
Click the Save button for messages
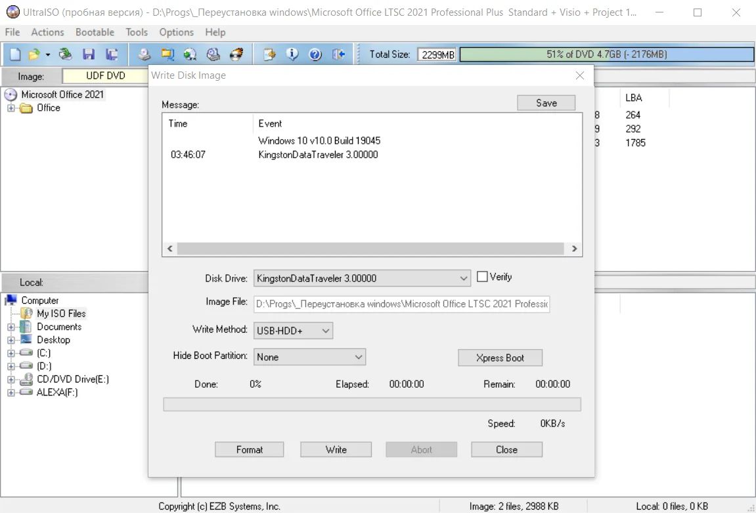tap(546, 102)
